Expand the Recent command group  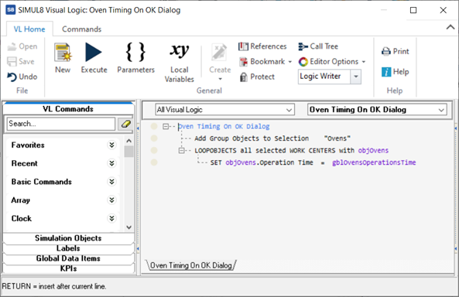(111, 163)
